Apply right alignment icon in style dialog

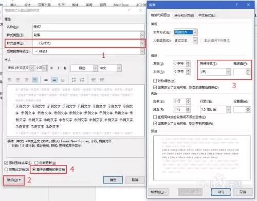pos(26,80)
